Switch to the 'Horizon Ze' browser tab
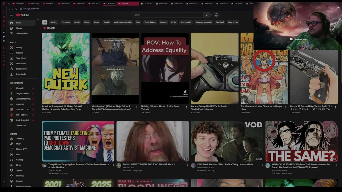Image resolution: width=342 pixels, height=192 pixels. pyautogui.click(x=222, y=3)
